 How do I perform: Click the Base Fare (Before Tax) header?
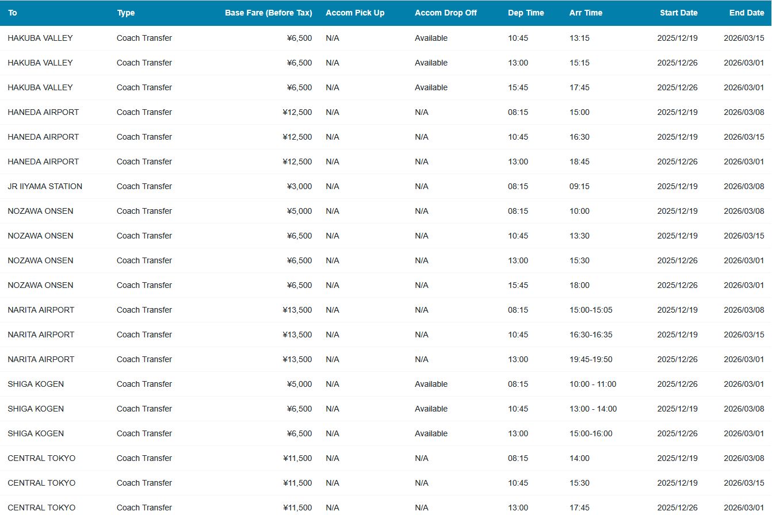(268, 13)
